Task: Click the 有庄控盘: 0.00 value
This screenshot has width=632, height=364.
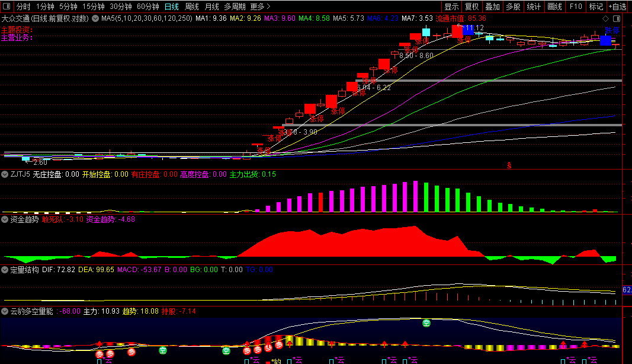Action: tap(155, 174)
